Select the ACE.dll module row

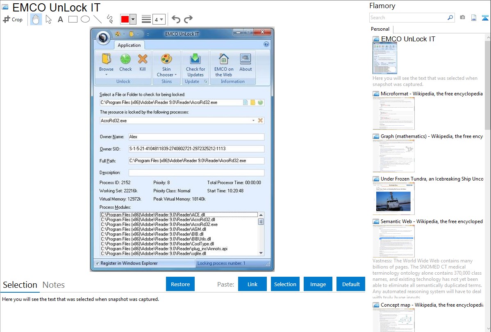179,215
